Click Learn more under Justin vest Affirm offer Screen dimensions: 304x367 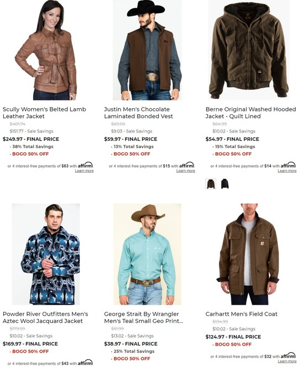(x=186, y=171)
